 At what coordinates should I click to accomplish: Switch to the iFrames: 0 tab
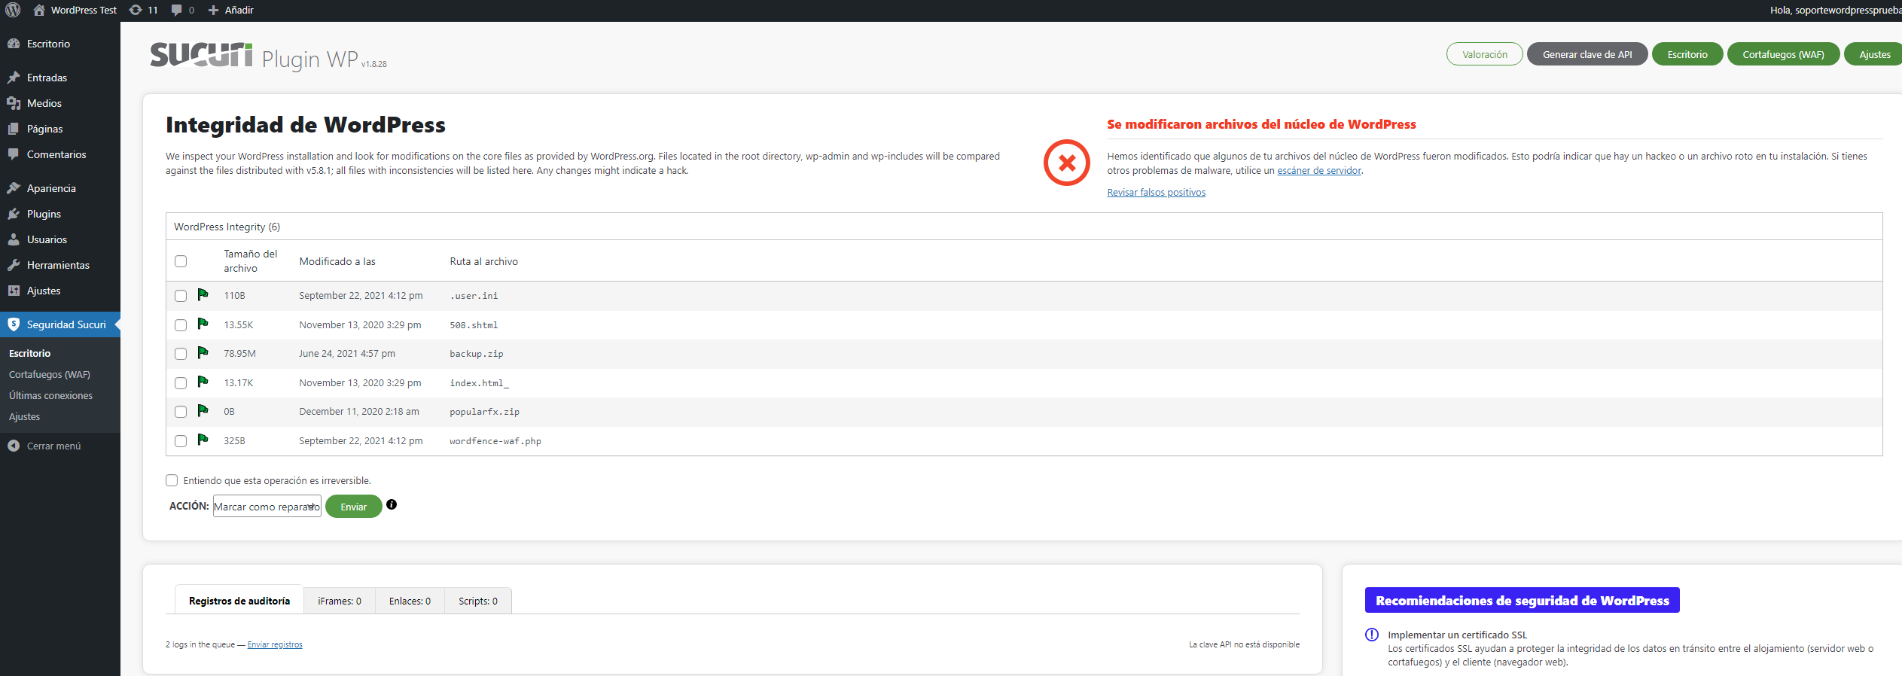point(340,601)
